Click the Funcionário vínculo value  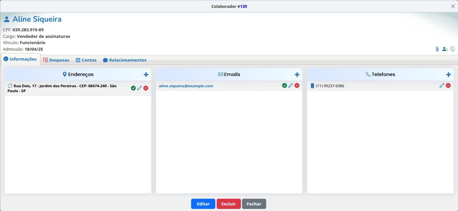coord(33,42)
